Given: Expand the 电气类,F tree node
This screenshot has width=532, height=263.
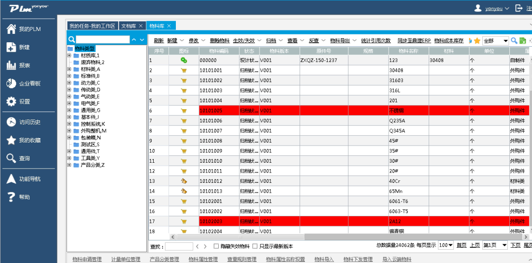Looking at the screenshot, I should click(x=69, y=103).
